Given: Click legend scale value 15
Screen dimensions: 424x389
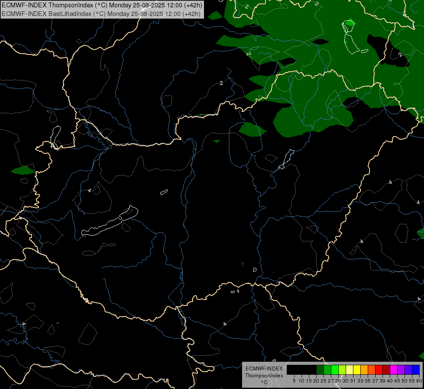Looking at the screenshot, I should pos(309,381).
